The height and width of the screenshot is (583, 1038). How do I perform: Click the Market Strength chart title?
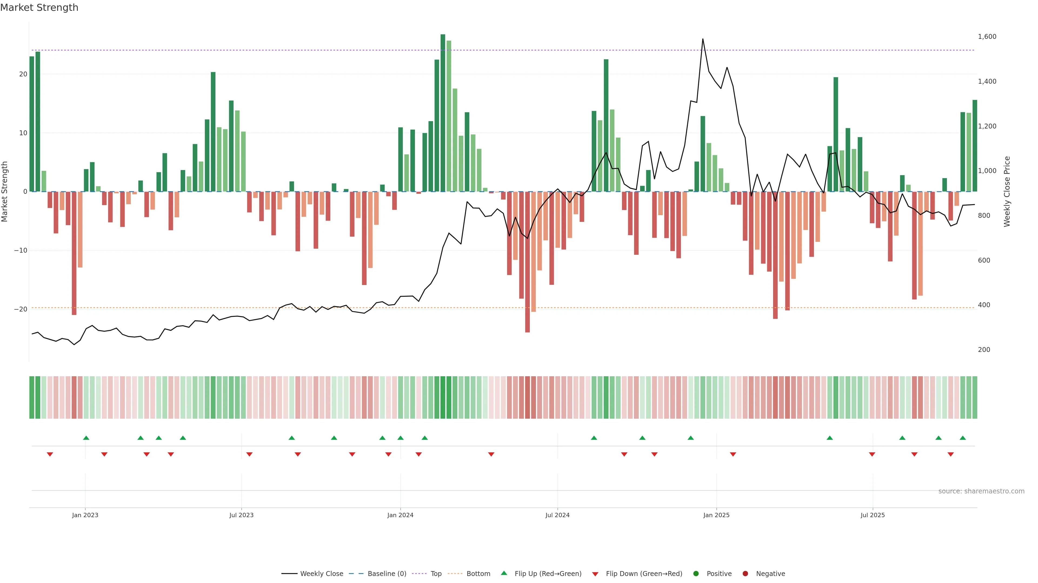(39, 8)
